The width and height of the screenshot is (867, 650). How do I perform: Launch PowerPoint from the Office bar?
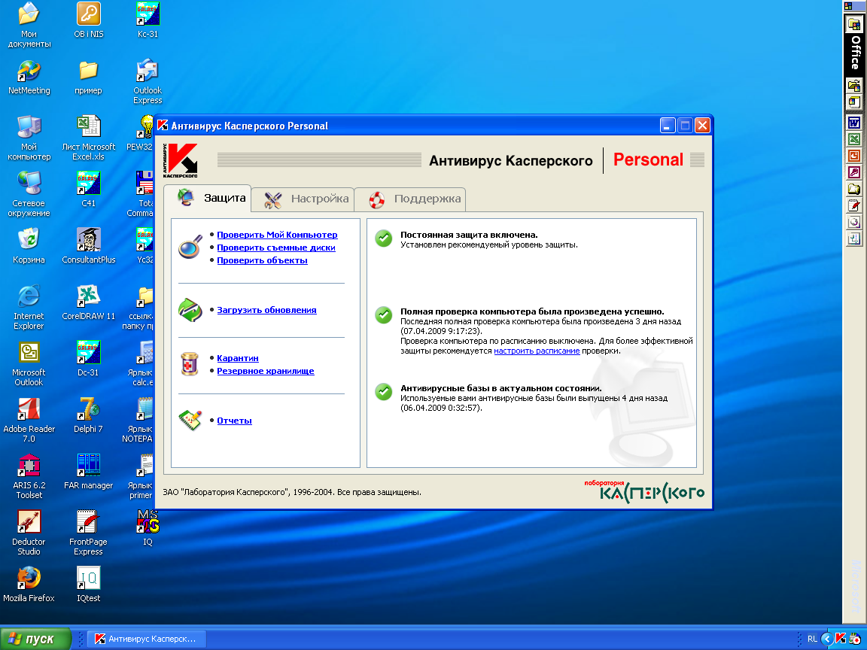pos(854,155)
